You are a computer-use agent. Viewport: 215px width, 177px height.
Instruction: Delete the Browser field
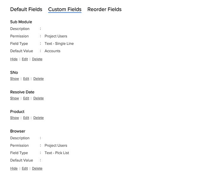pos(37,169)
